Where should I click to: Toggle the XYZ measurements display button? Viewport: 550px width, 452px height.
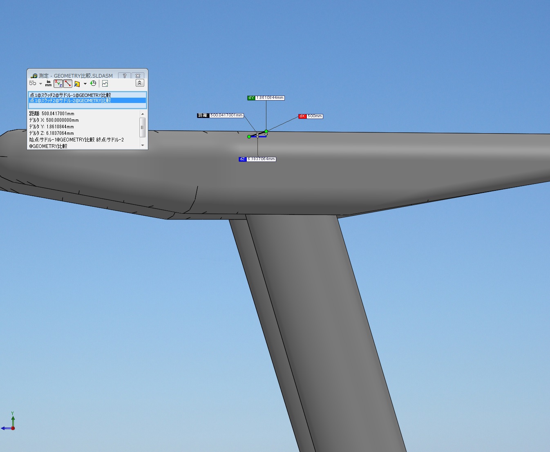[x=58, y=83]
